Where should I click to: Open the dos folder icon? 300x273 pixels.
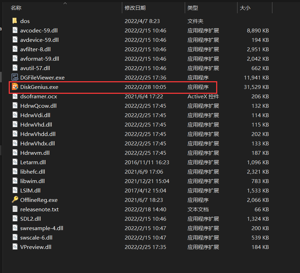point(15,21)
